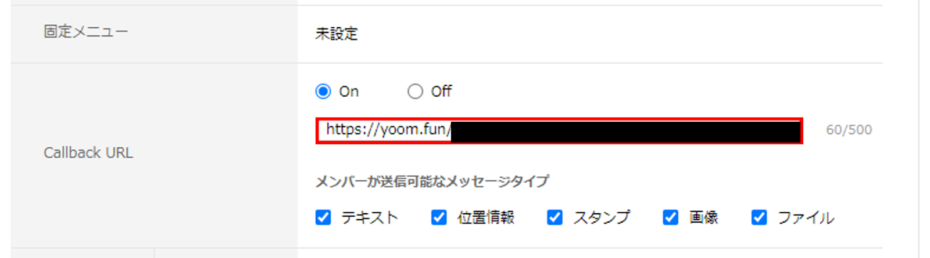Click the Callback URL input field
Image resolution: width=930 pixels, height=258 pixels.
pos(559,131)
